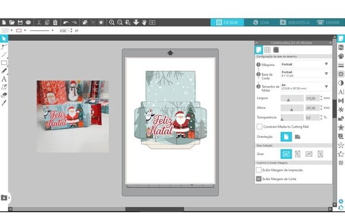The height and width of the screenshot is (224, 345).
Task: Fit page to window icon
Action: pos(152,22)
